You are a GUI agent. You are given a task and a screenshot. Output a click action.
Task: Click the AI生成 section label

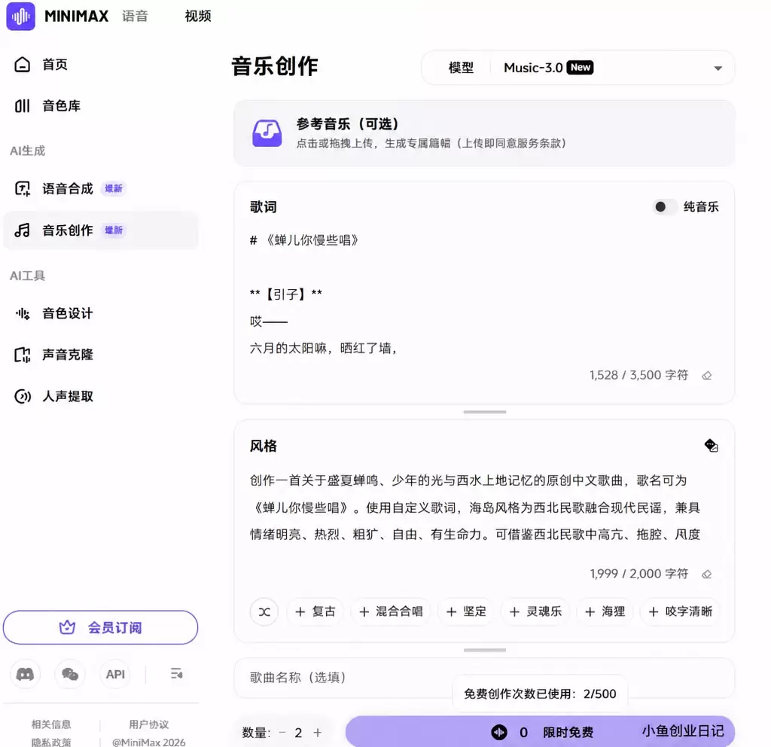pos(28,151)
